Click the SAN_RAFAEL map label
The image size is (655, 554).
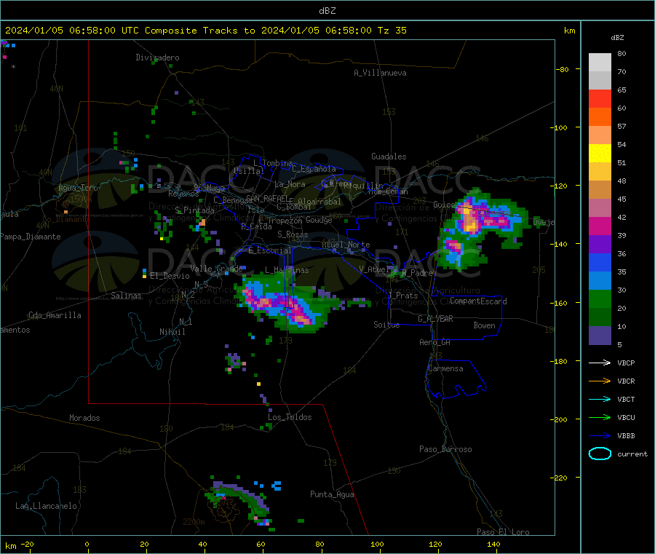click(x=267, y=198)
